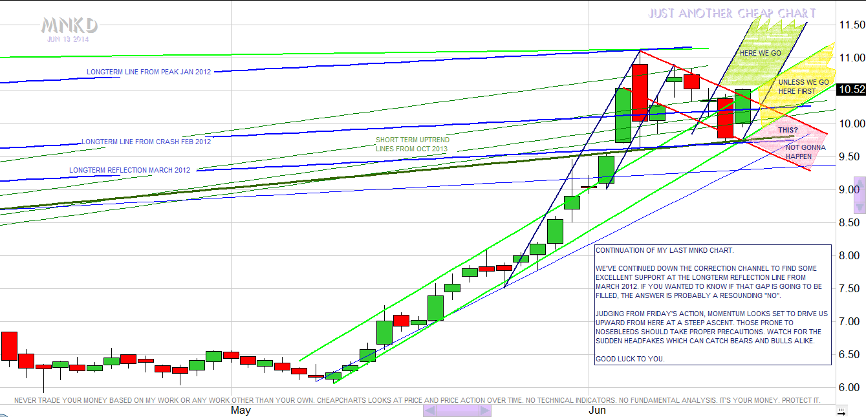
Task: Click the 'Just Another Cheap Chart' title
Action: click(x=732, y=14)
